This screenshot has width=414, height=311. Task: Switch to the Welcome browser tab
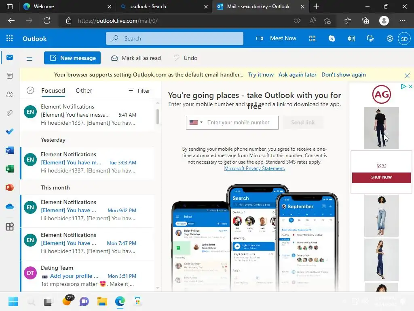pos(68,6)
